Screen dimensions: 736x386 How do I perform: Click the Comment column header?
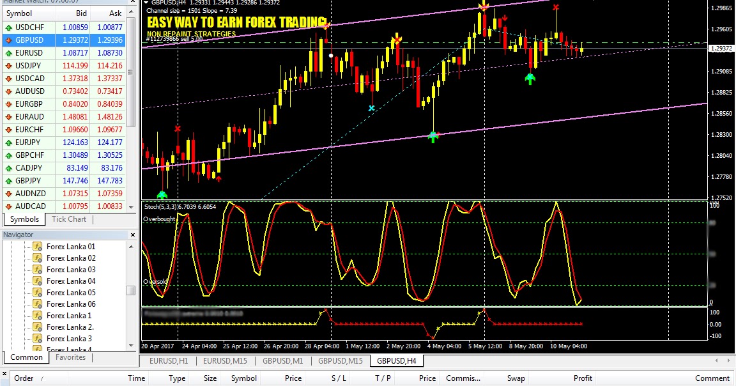[665, 378]
